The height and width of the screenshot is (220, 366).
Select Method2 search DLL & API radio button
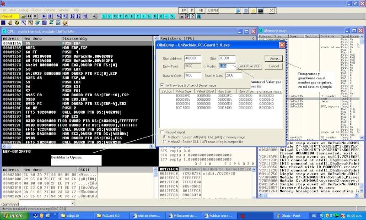click(x=165, y=142)
